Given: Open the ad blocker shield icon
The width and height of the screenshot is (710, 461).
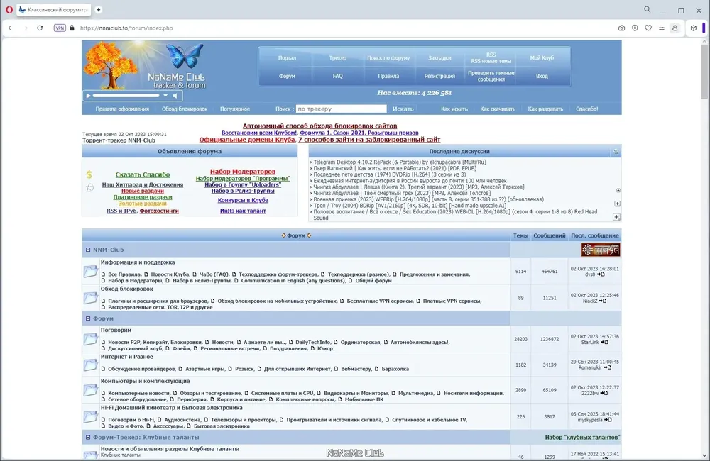Looking at the screenshot, I should point(635,28).
